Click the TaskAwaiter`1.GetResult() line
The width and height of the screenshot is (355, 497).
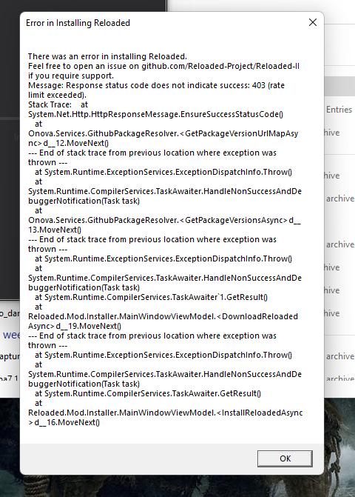click(x=151, y=297)
